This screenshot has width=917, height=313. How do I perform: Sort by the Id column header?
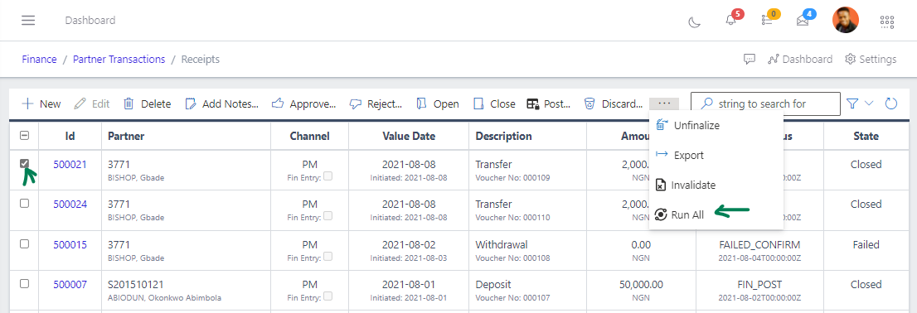tap(70, 136)
